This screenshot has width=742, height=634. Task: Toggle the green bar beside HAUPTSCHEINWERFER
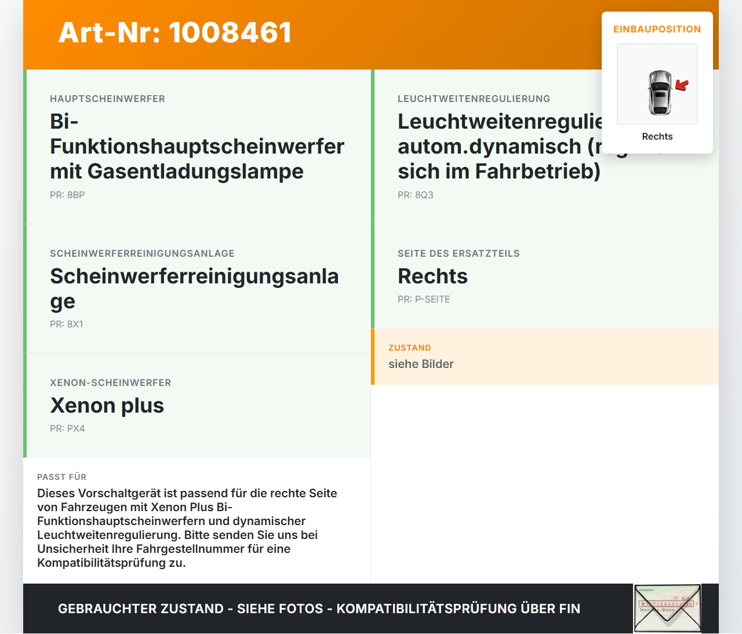click(x=24, y=146)
